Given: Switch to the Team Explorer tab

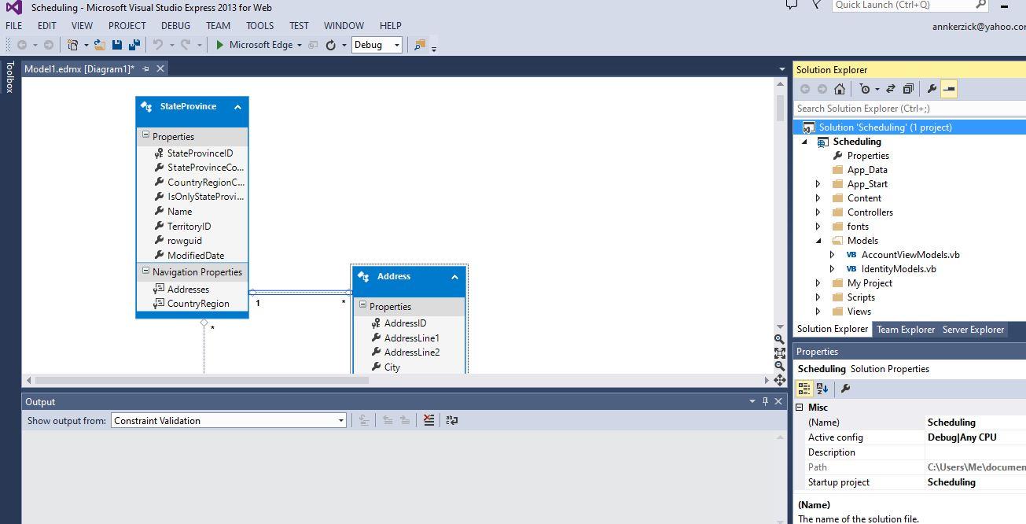Looking at the screenshot, I should (x=904, y=329).
